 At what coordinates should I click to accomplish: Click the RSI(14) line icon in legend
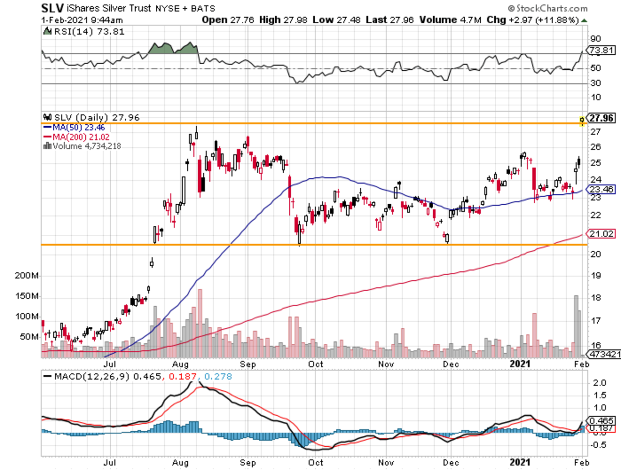[46, 32]
